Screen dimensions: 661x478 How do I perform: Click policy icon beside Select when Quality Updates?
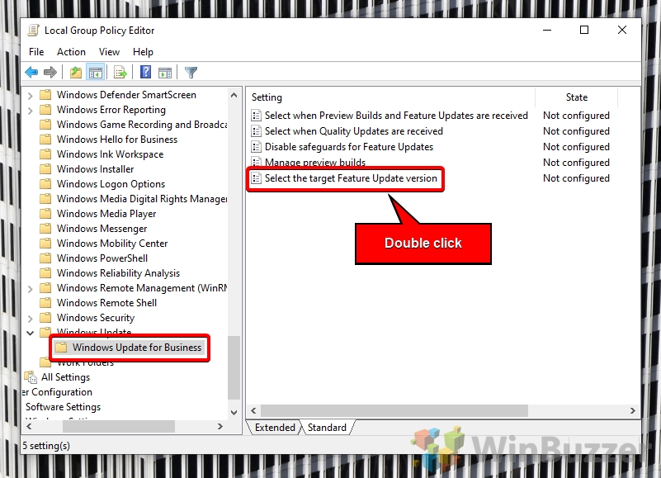(x=256, y=131)
